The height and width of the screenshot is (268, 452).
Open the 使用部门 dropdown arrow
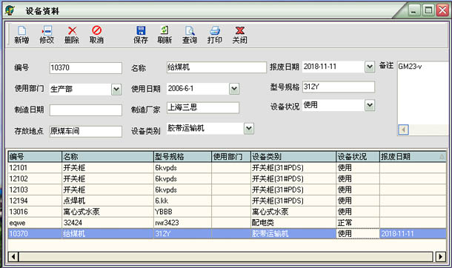tap(116, 90)
